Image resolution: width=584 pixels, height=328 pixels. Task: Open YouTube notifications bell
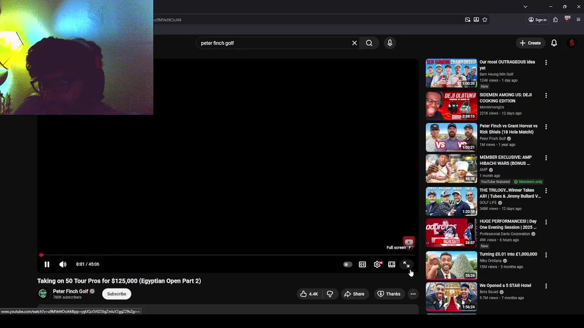(x=554, y=43)
